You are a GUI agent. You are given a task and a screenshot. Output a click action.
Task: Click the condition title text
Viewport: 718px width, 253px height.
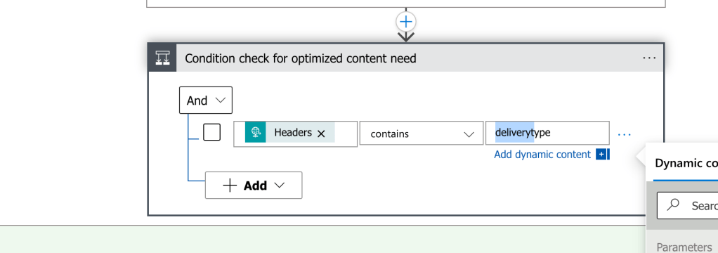(x=301, y=58)
